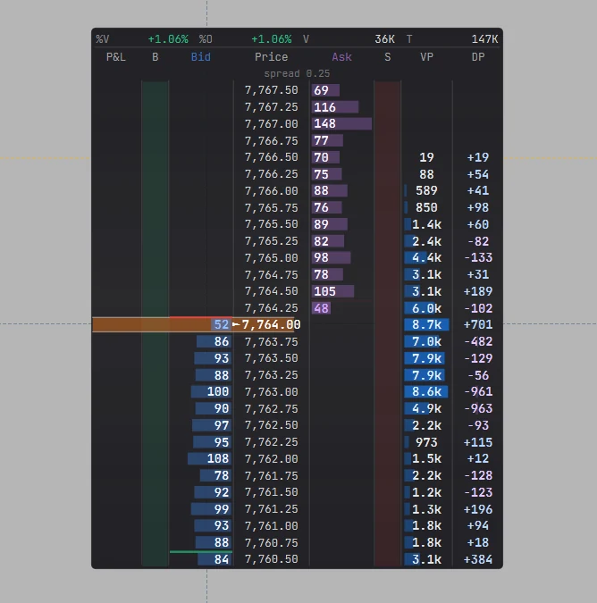Click the VP column header
597x603 pixels.
coord(426,57)
